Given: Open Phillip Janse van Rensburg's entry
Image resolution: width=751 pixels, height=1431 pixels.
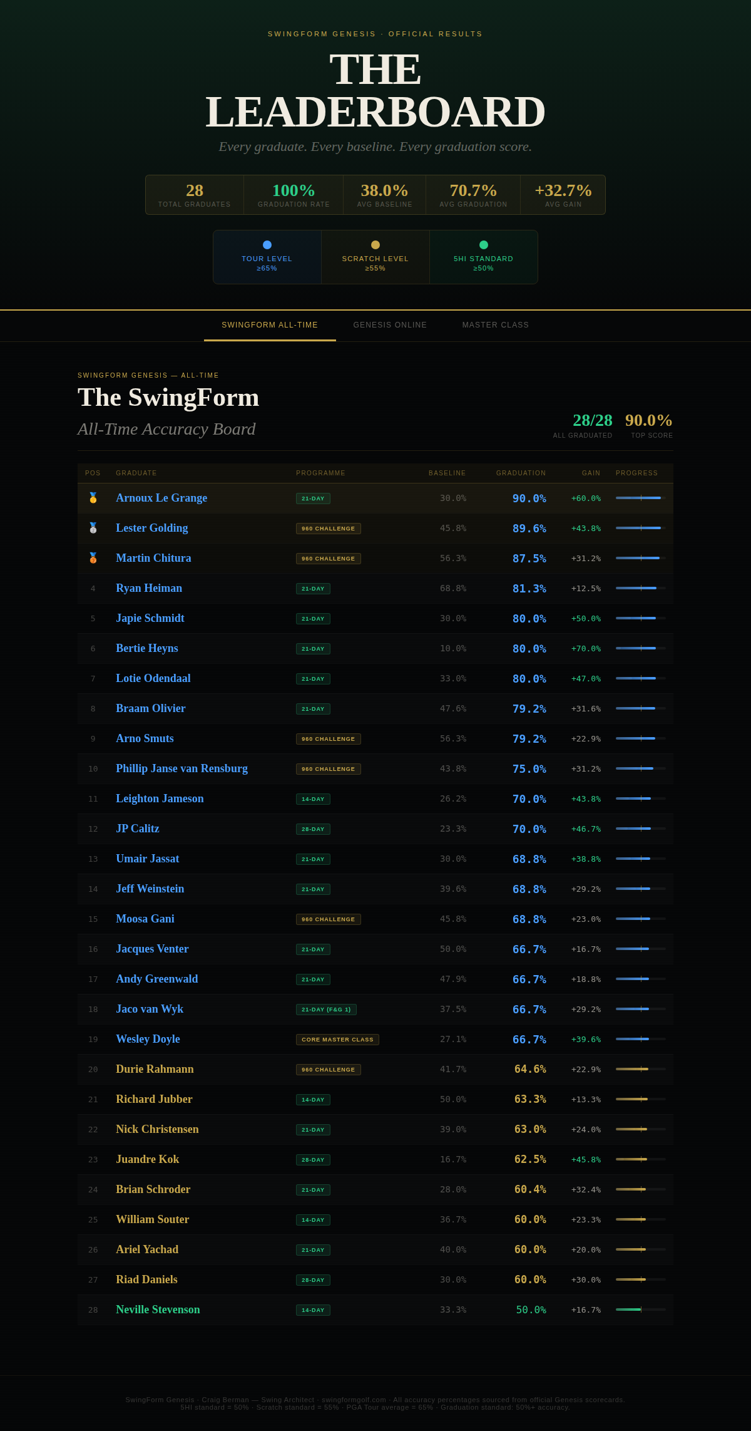Looking at the screenshot, I should tap(181, 768).
